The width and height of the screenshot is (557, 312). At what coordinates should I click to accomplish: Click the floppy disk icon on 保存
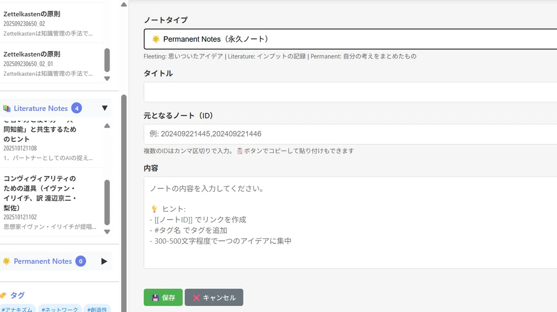[155, 298]
